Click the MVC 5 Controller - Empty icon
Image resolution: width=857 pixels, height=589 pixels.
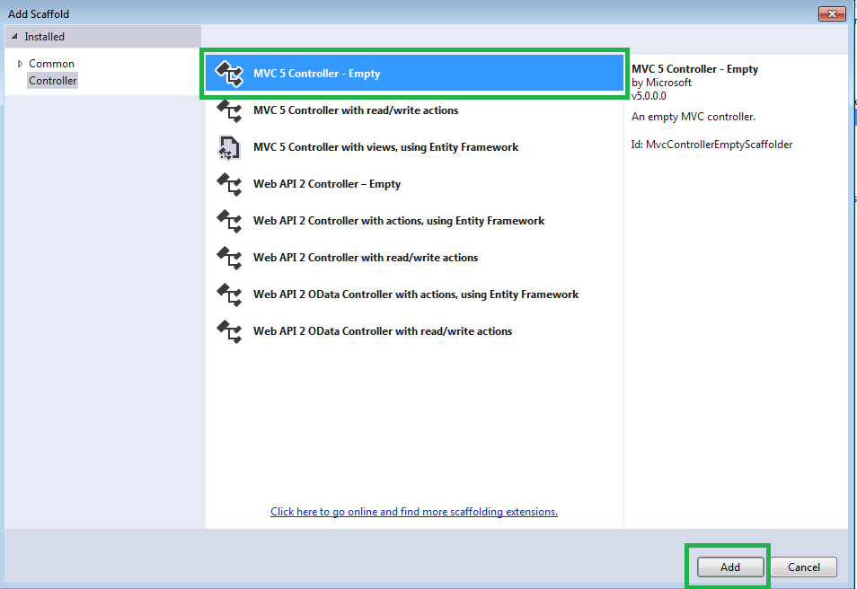click(x=229, y=74)
